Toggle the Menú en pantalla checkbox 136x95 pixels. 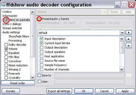(6, 20)
